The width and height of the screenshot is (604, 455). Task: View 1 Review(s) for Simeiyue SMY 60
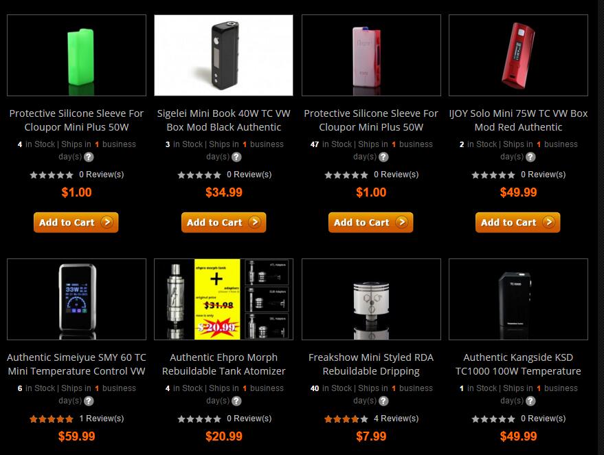coord(101,419)
